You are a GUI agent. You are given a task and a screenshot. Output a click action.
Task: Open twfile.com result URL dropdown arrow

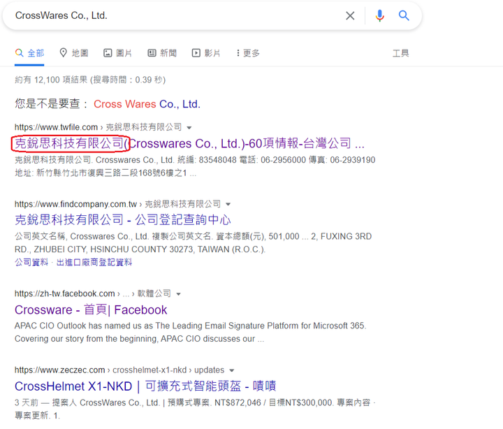189,128
